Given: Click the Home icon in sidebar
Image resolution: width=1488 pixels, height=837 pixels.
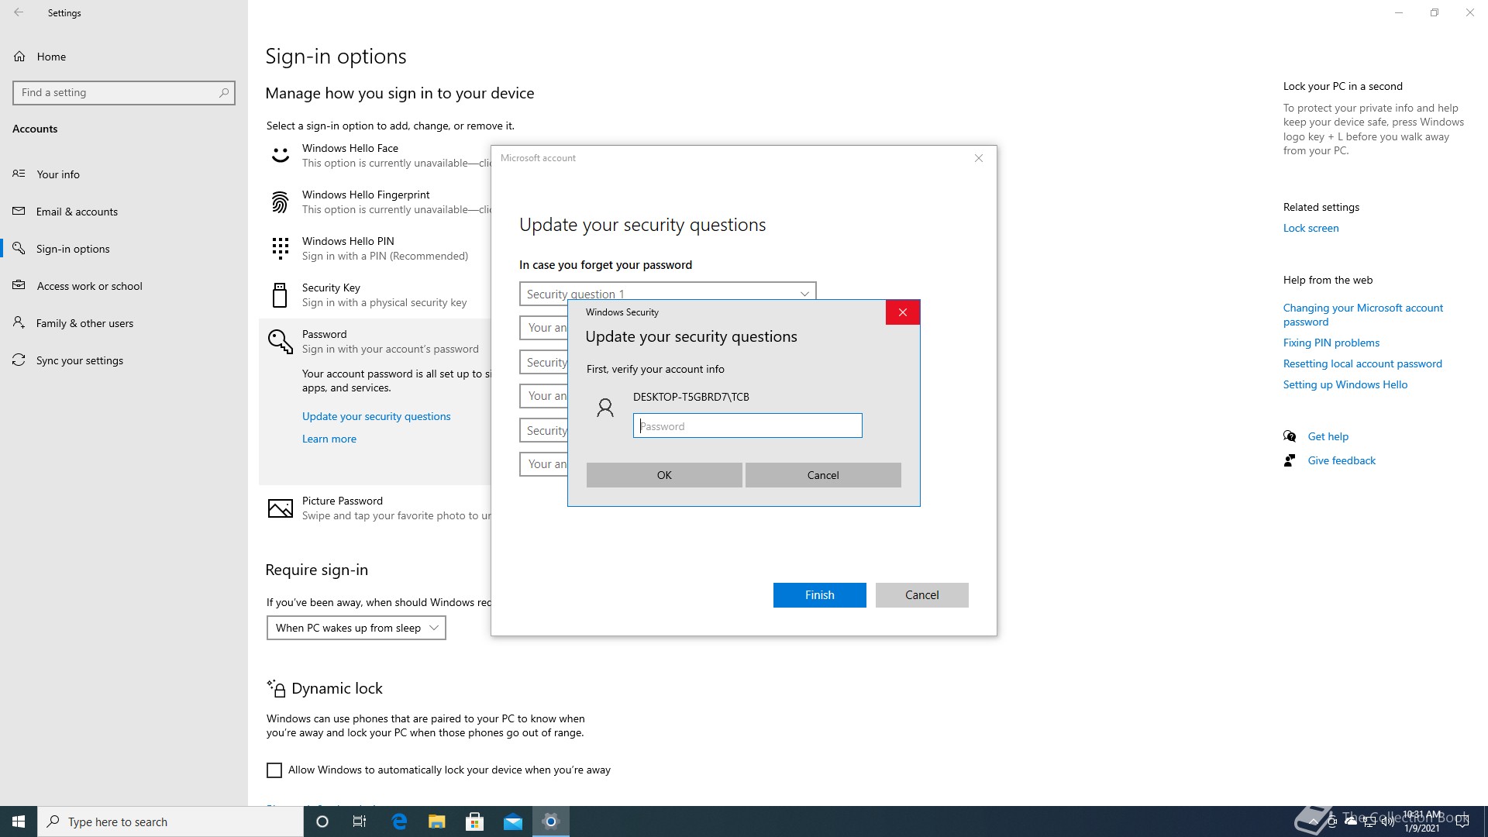Looking at the screenshot, I should (x=20, y=57).
